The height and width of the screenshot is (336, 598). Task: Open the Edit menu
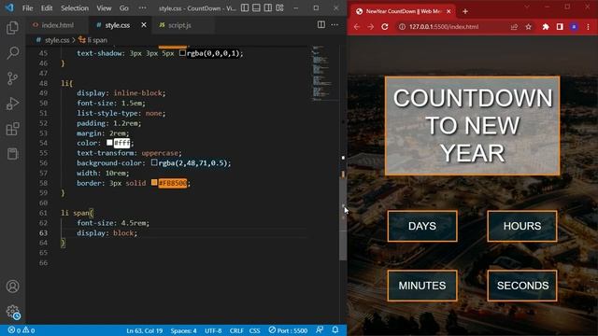[47, 8]
